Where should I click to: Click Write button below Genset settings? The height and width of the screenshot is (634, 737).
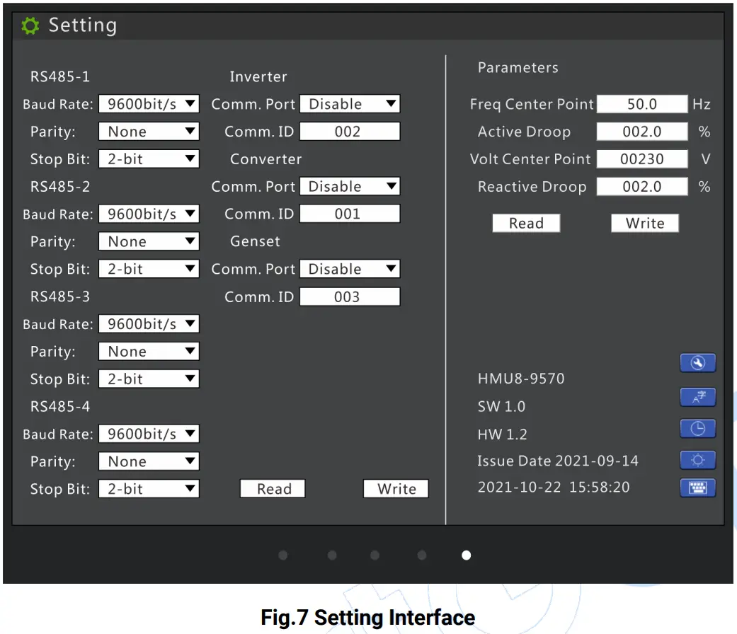coord(396,489)
